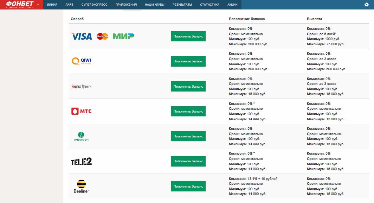Click the Пополнение баланса column header
This screenshot has height=203, width=374.
pyautogui.click(x=247, y=19)
